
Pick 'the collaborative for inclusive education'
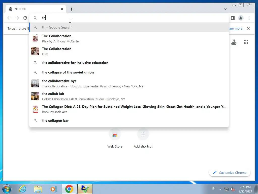129,63
